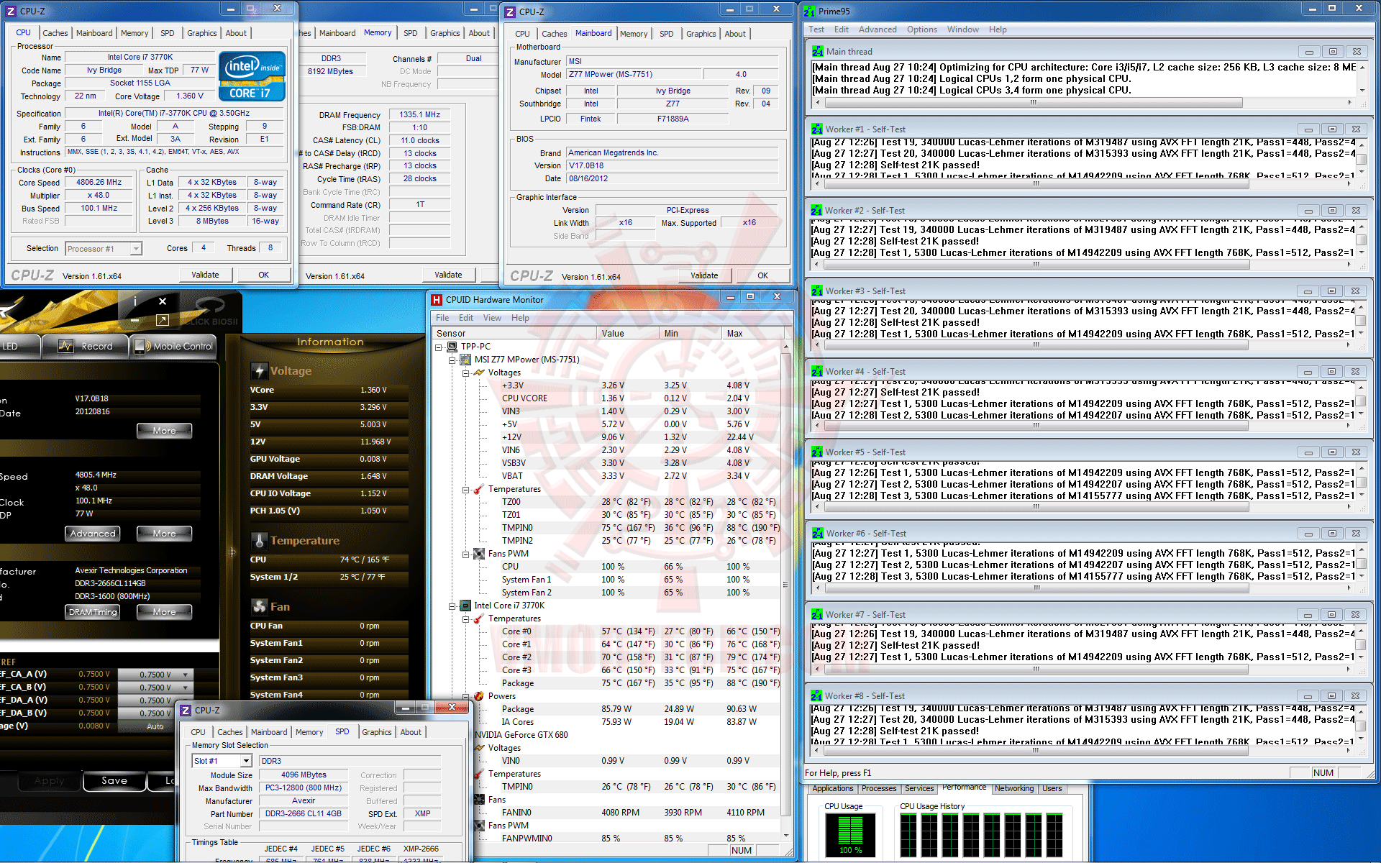The width and height of the screenshot is (1381, 863).
Task: Open the Processor #1 selection dropdown
Action: click(x=135, y=249)
